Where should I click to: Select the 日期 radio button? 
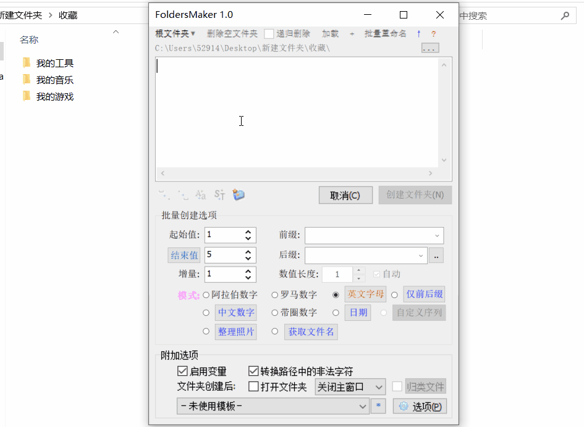[x=336, y=313]
